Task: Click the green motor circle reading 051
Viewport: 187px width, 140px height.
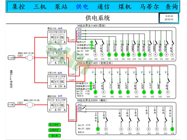Action: (x=109, y=55)
